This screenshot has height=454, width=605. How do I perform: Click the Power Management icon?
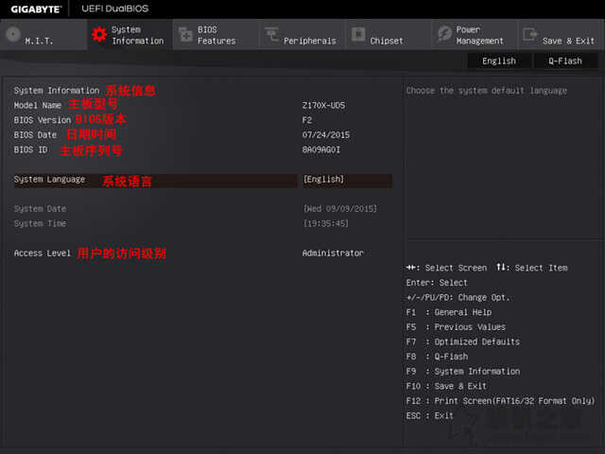click(x=444, y=34)
